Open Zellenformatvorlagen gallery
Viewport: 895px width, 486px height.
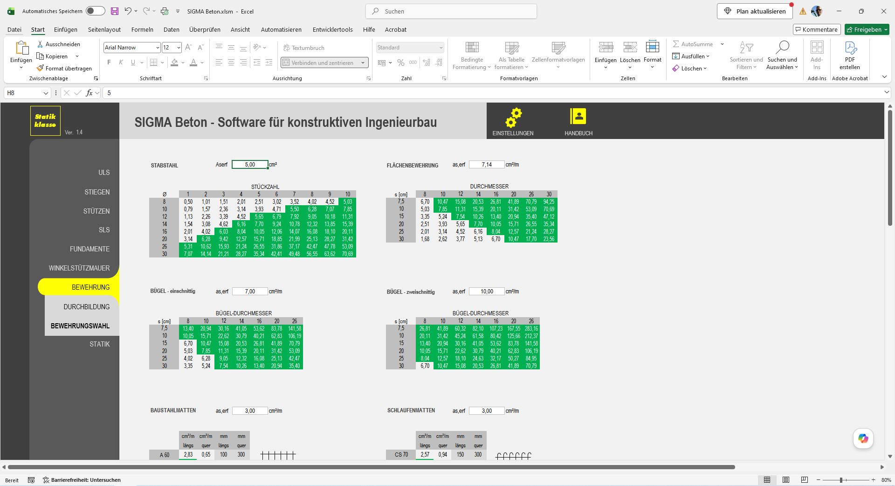558,47
